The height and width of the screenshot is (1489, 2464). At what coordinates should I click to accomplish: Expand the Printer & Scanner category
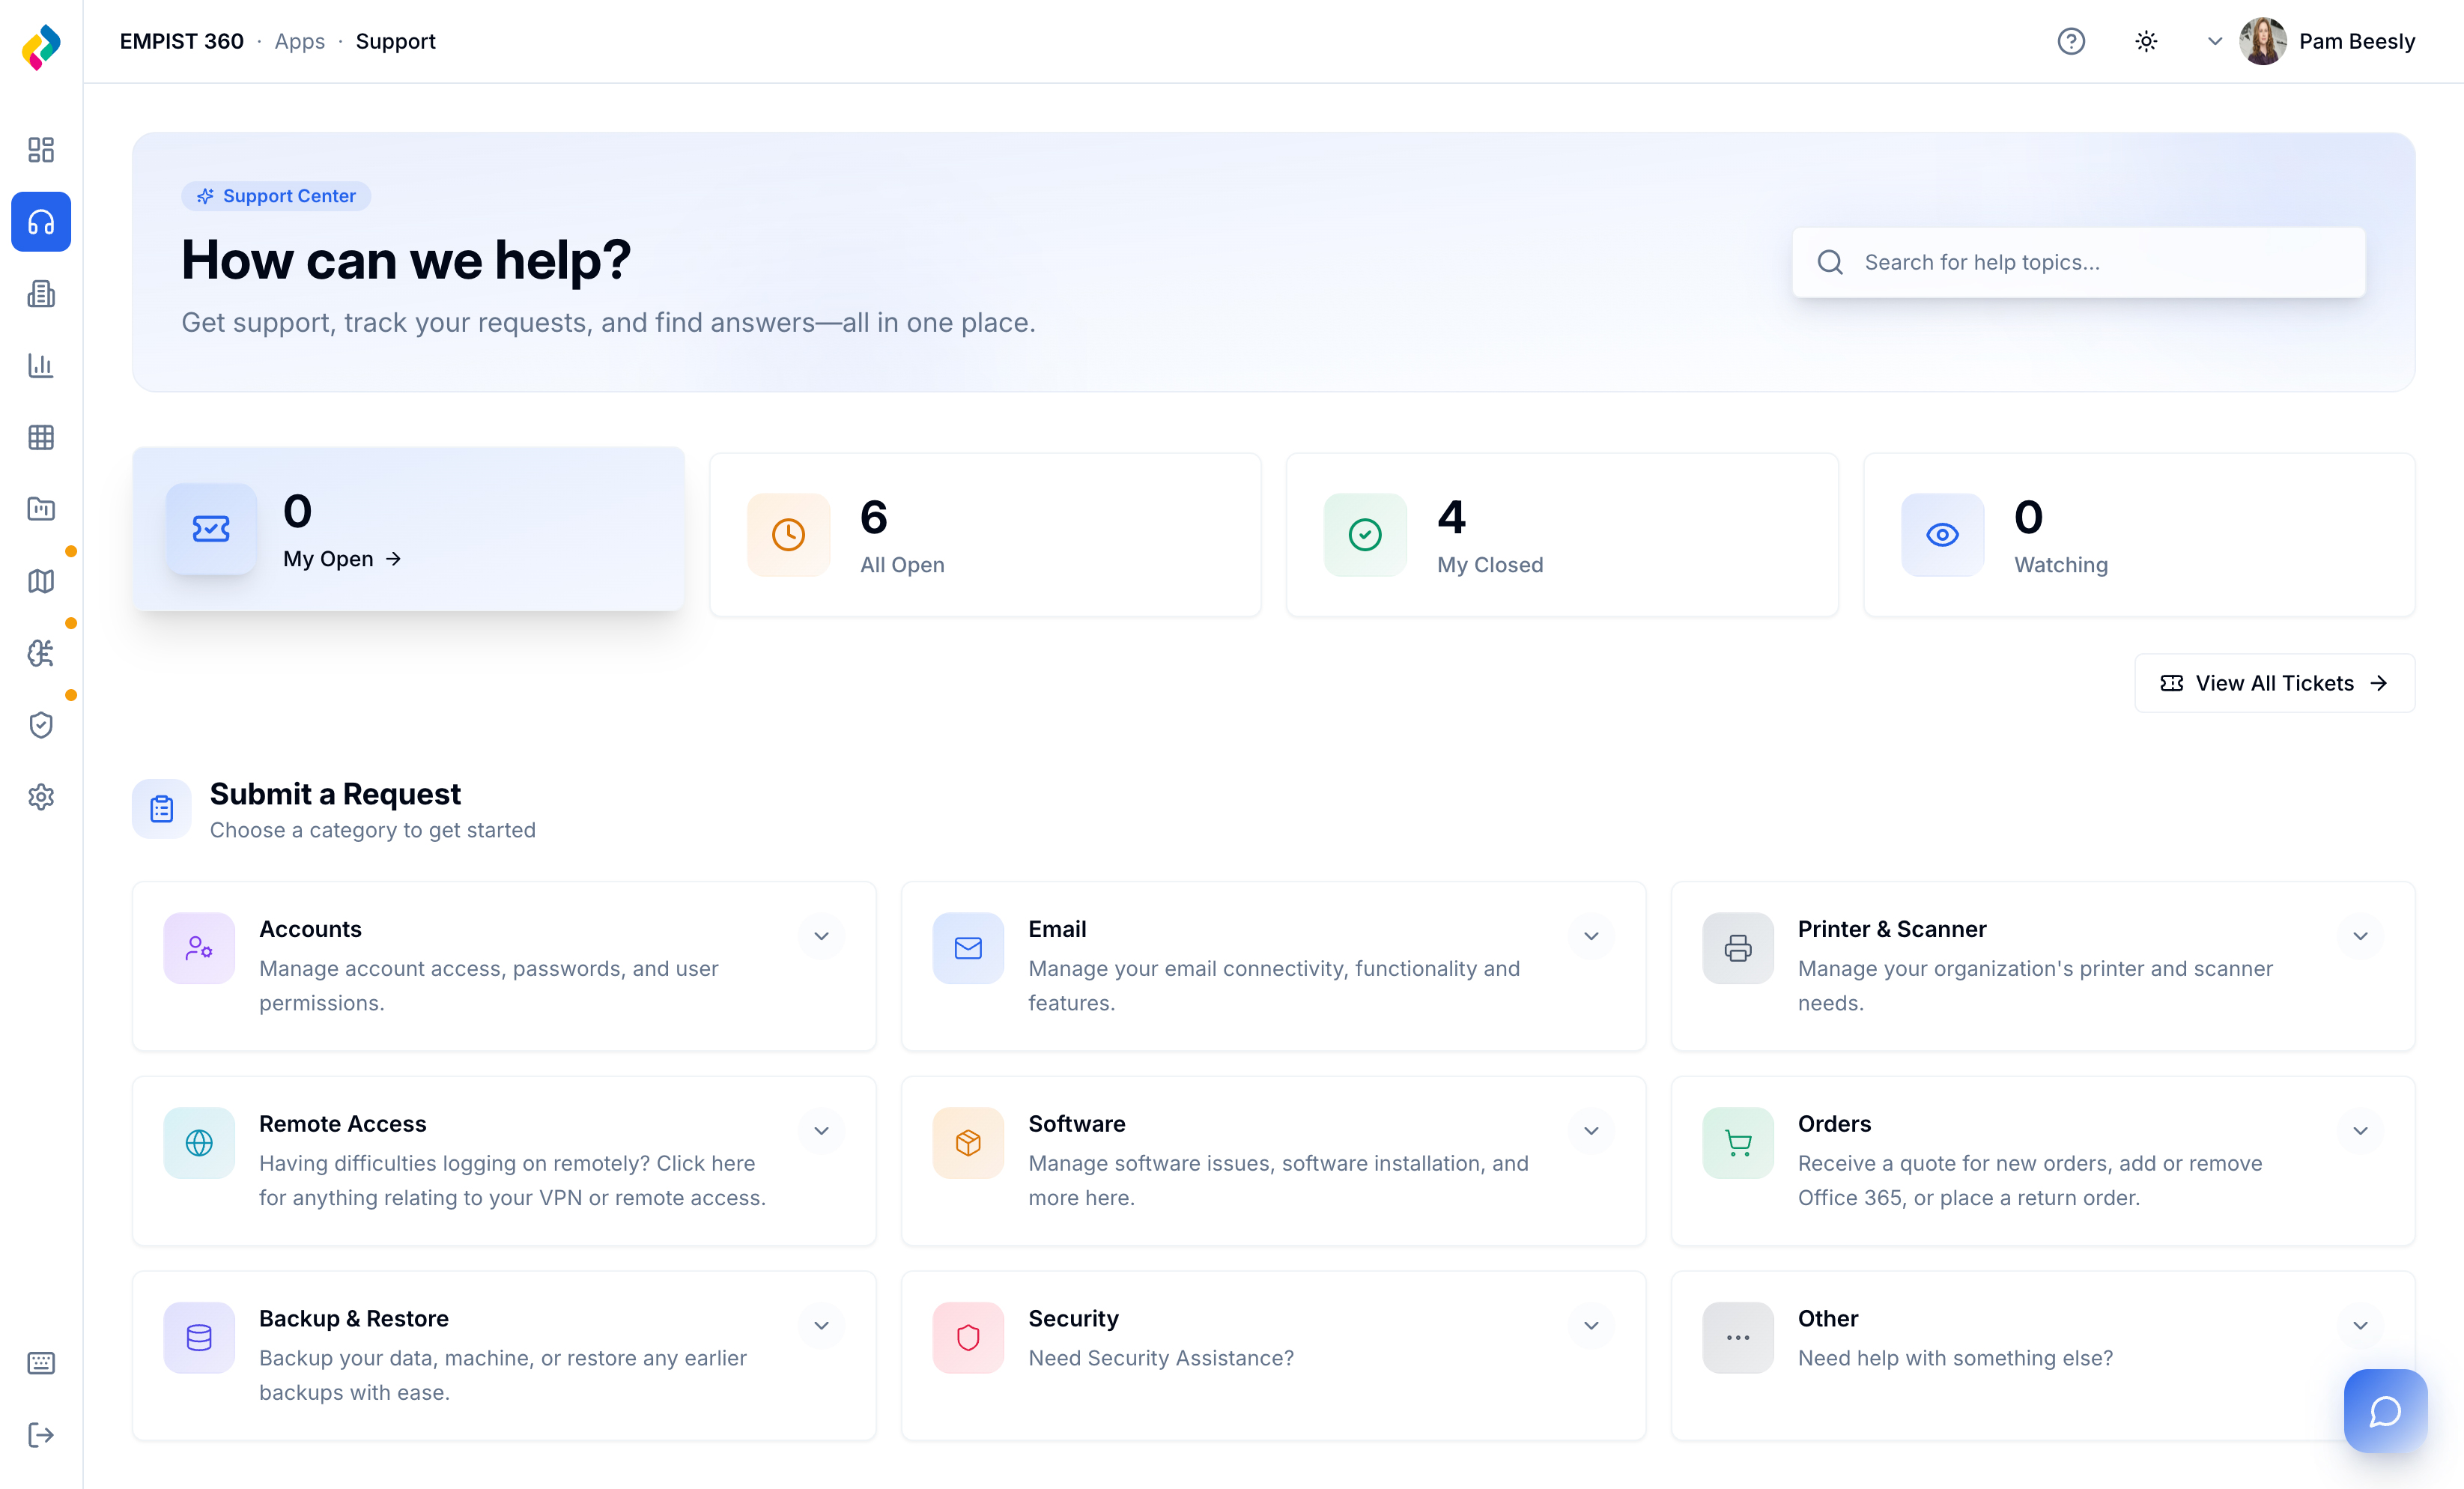(2360, 936)
